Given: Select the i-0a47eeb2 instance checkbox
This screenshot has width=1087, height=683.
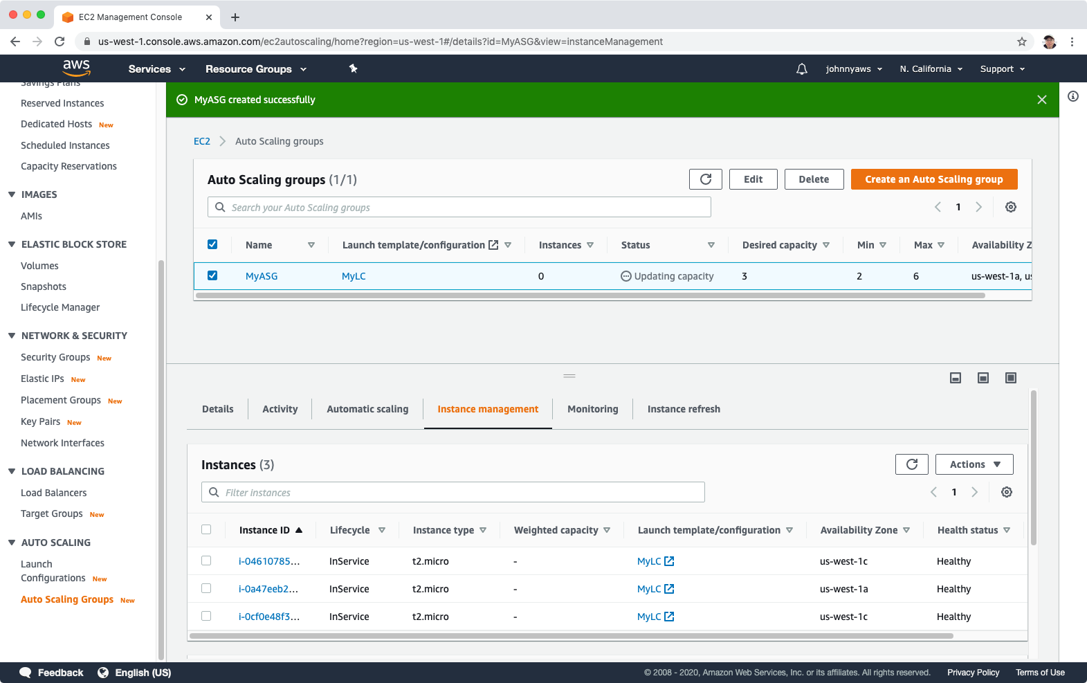Looking at the screenshot, I should tap(206, 588).
